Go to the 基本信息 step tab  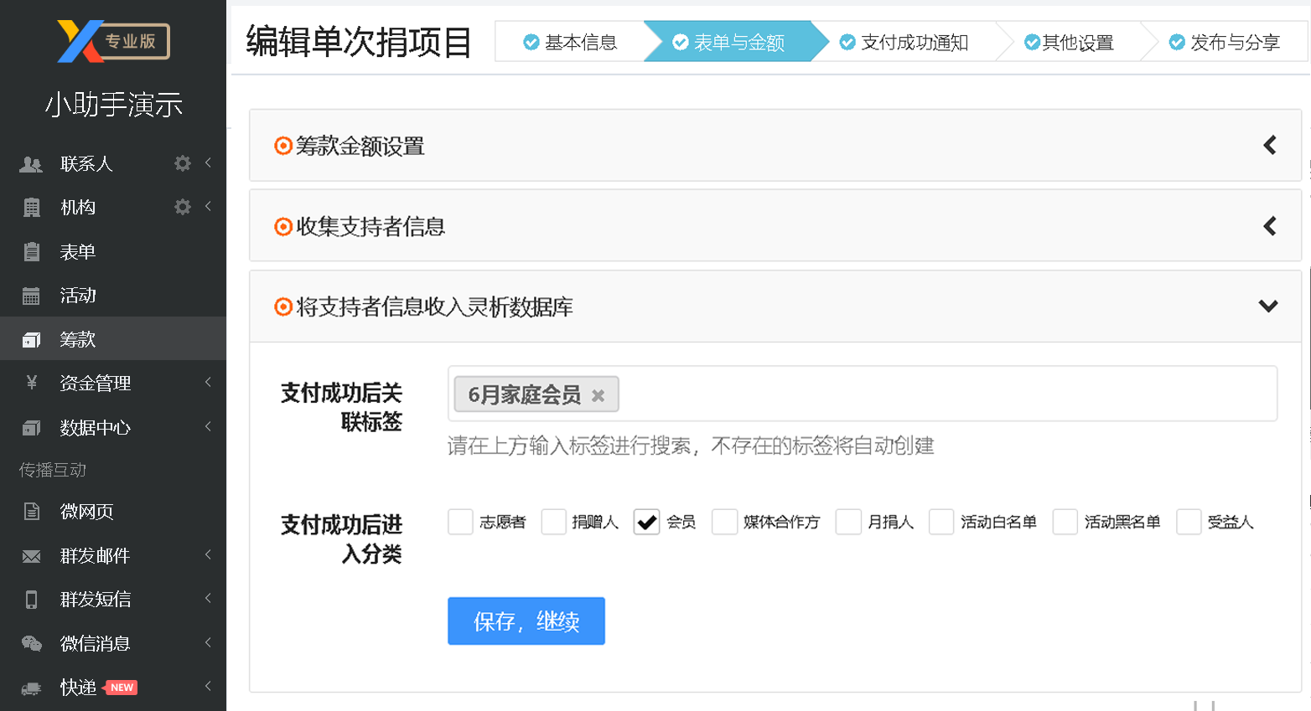(x=570, y=42)
